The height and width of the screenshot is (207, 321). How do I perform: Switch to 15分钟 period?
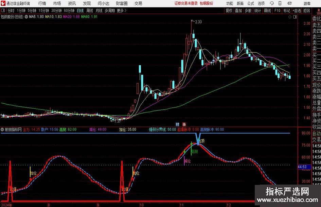43,11
